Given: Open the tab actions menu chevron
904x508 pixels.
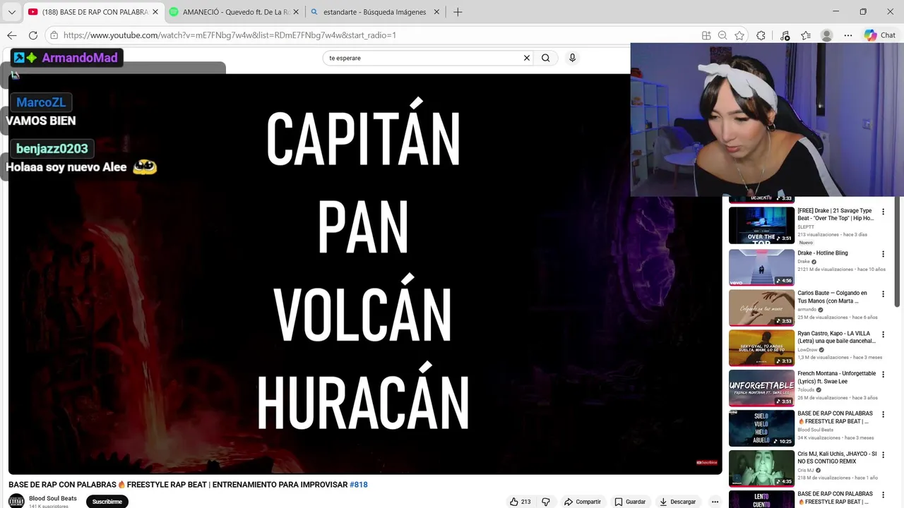Looking at the screenshot, I should (x=11, y=12).
